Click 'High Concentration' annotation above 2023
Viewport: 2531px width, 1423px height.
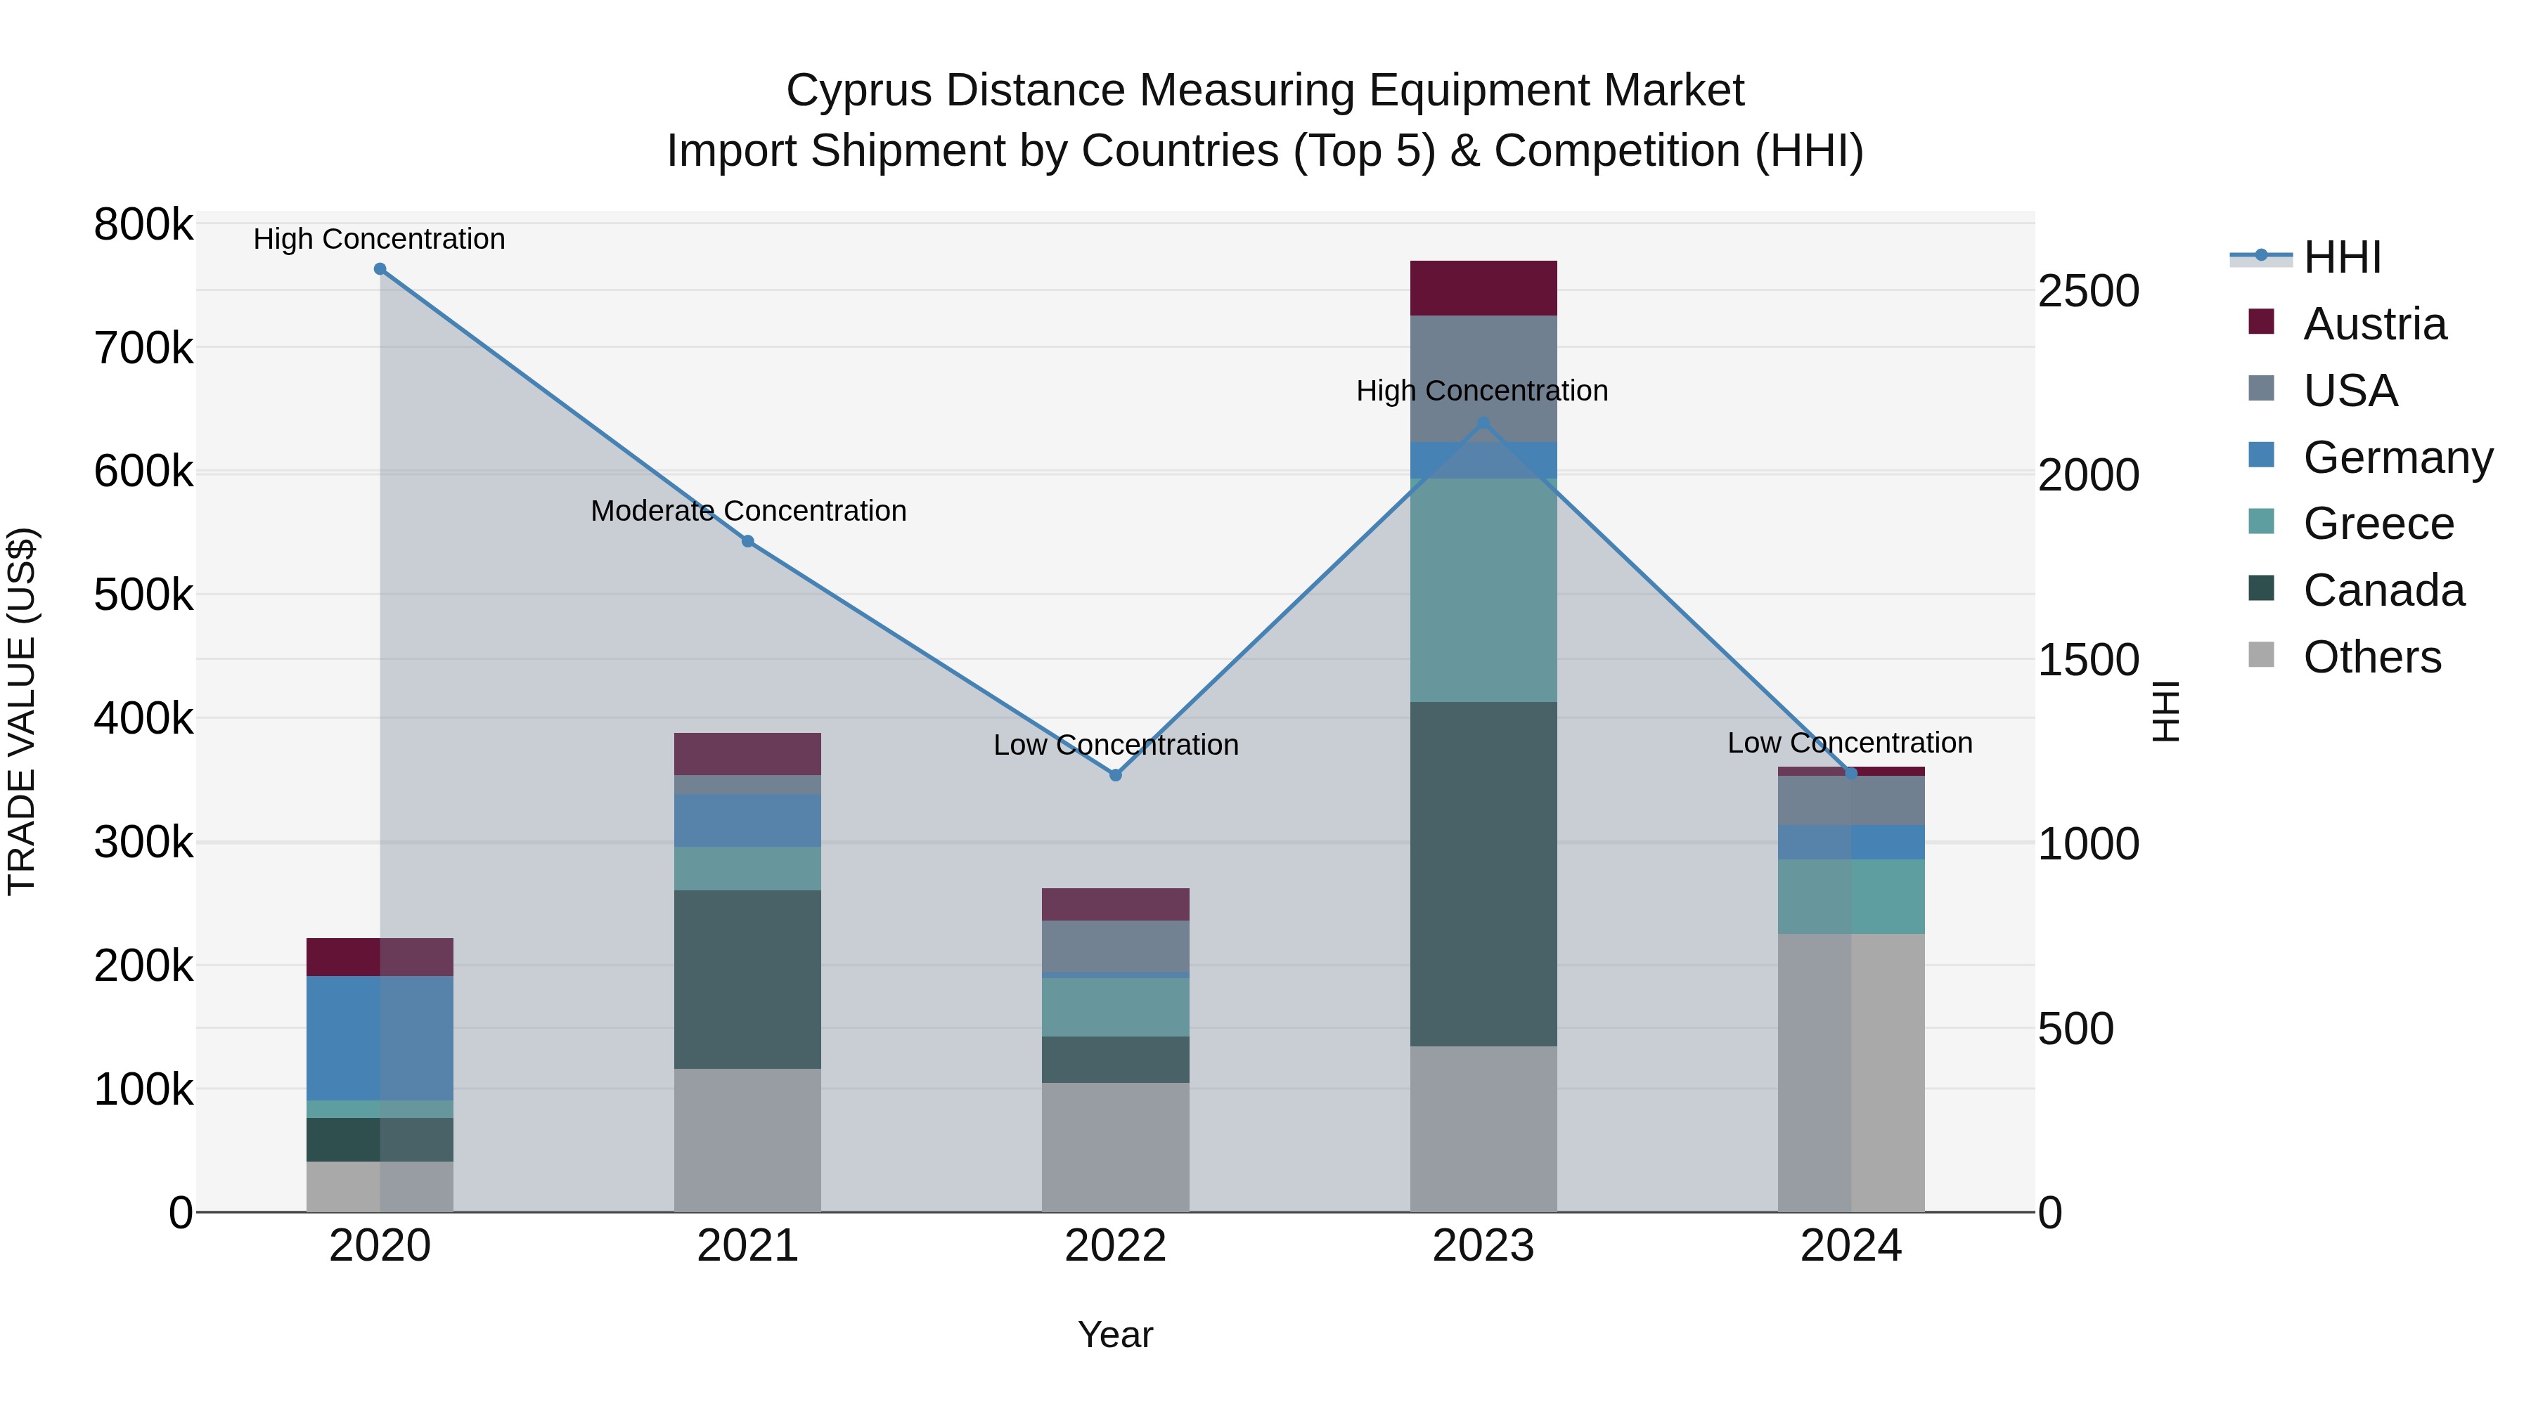pos(1483,391)
